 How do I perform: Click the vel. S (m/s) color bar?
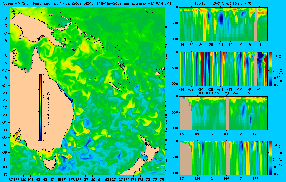270,158
